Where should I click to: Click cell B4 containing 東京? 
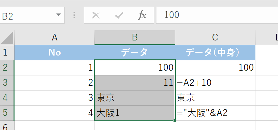point(135,98)
